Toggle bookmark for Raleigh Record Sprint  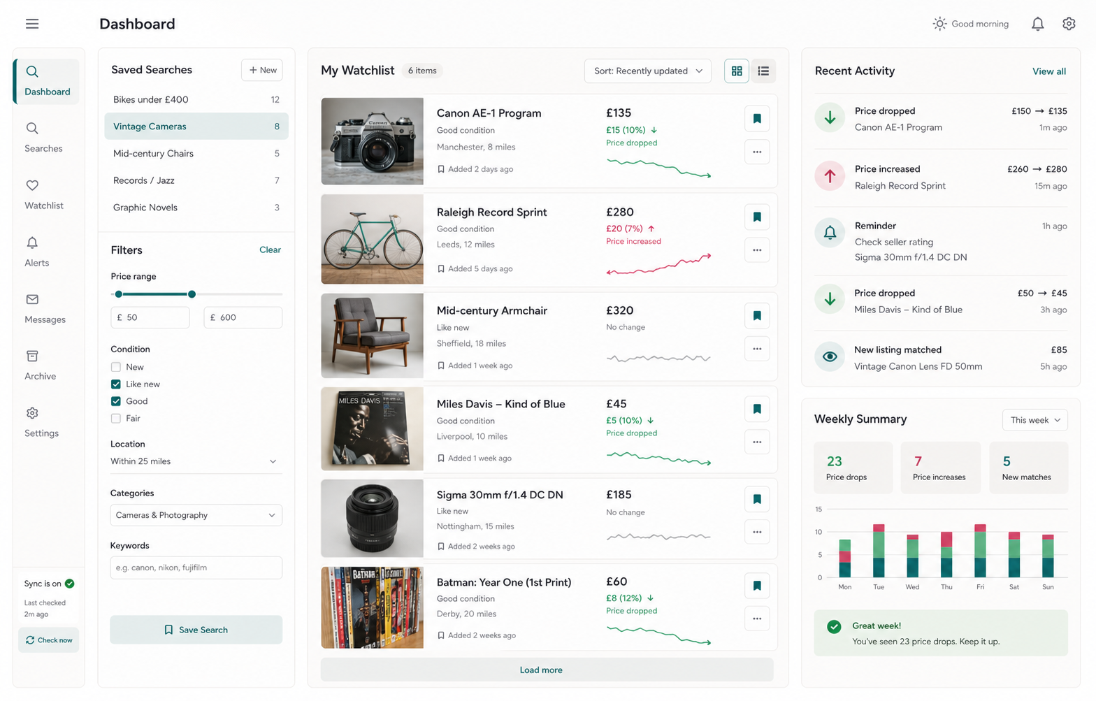point(757,217)
